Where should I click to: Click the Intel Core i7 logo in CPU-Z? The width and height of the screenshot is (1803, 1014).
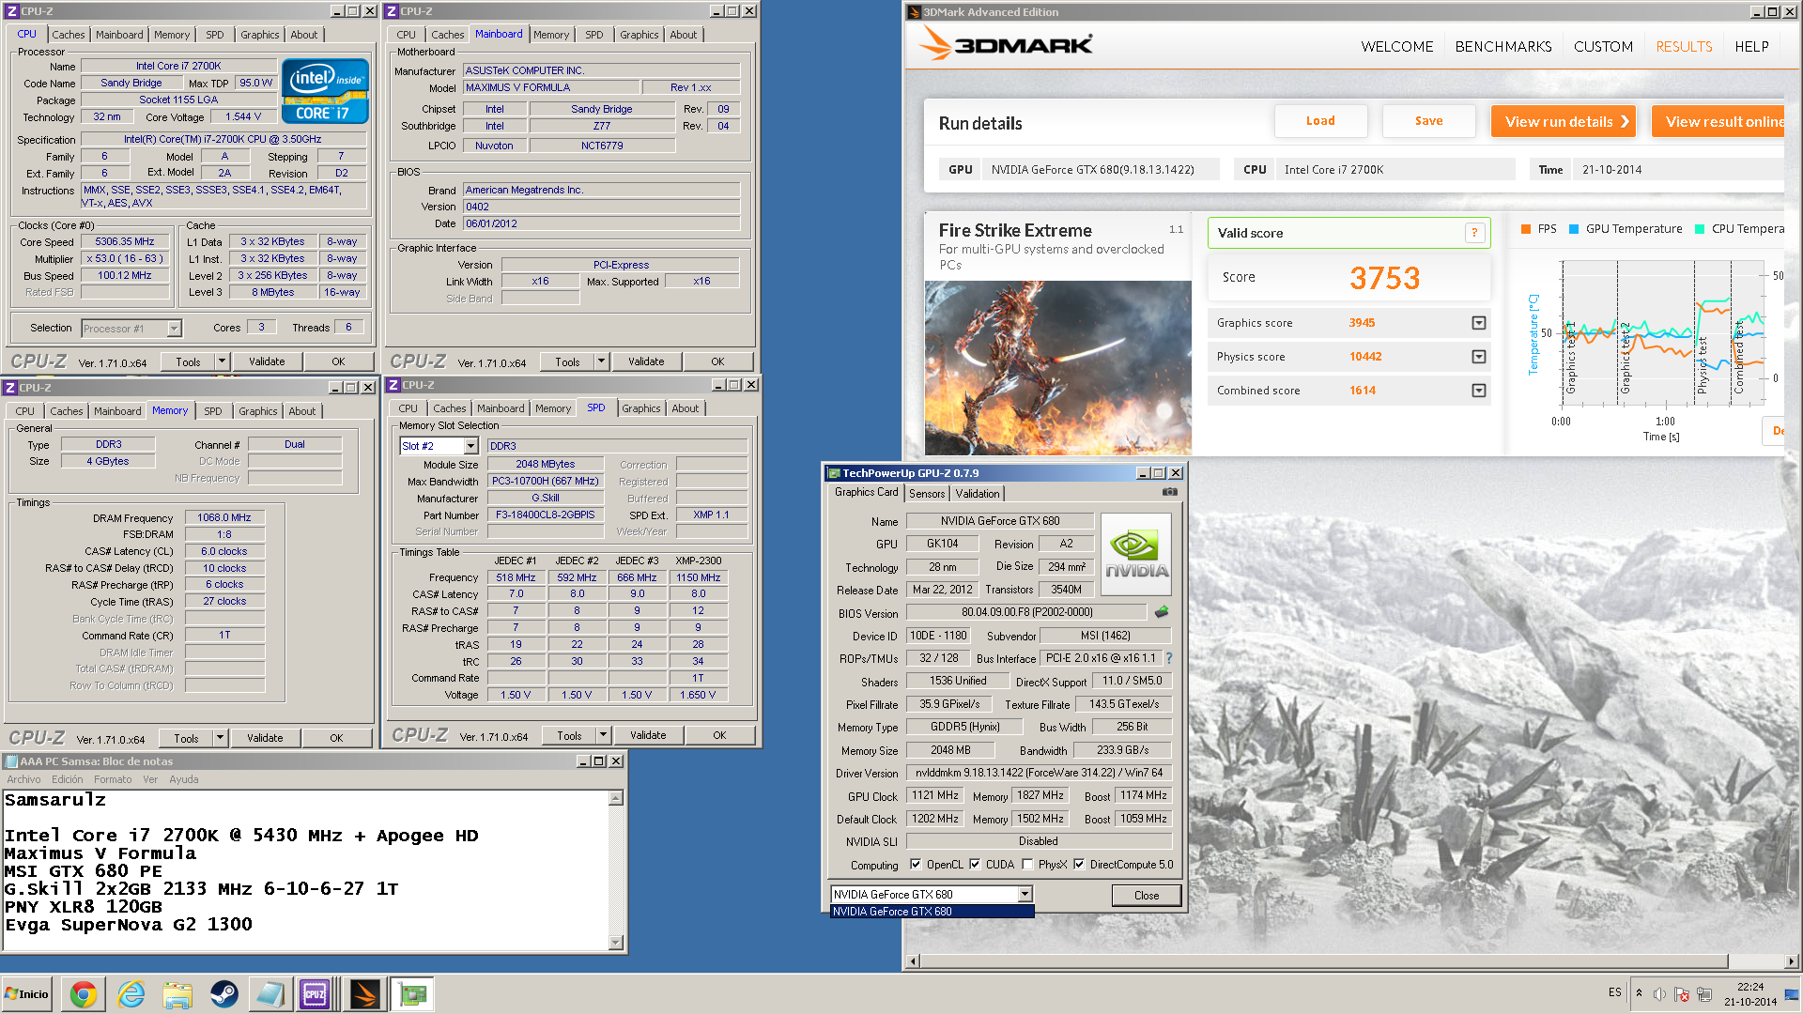pos(325,91)
